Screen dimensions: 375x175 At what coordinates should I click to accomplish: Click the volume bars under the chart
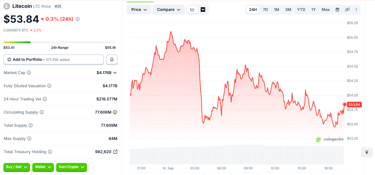click(237, 154)
